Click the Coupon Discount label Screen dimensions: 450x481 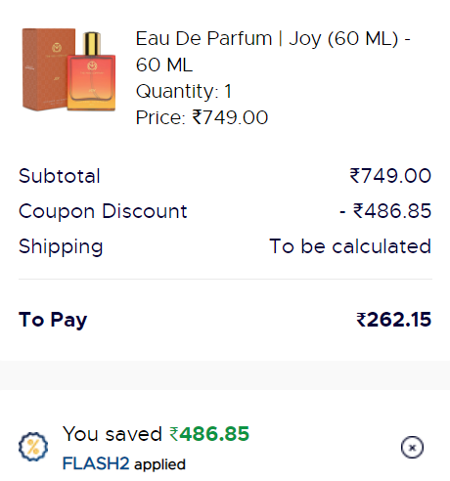103,211
